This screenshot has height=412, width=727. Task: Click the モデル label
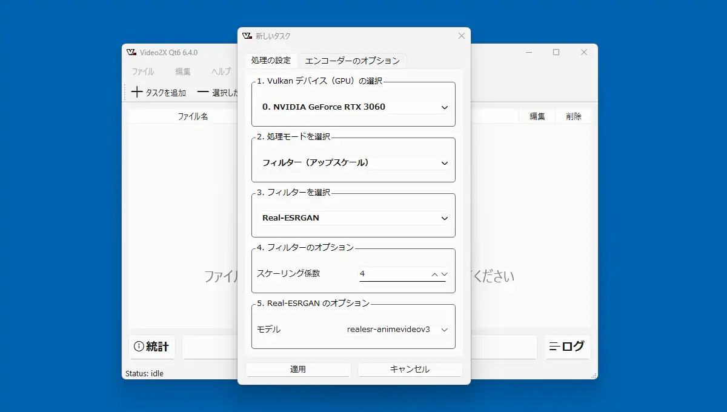tap(269, 330)
